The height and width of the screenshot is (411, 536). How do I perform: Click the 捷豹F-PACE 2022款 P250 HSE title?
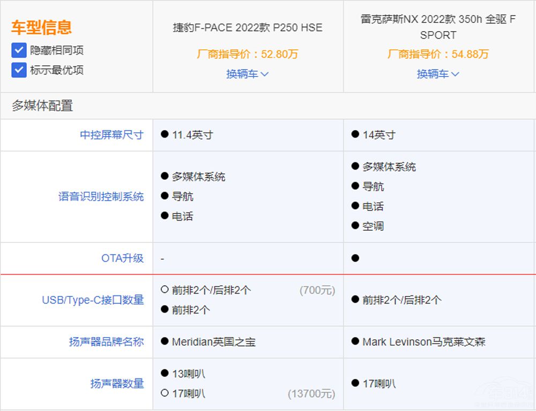coord(248,27)
